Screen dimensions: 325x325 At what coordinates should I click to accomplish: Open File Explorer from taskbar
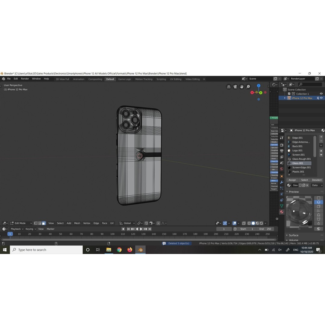point(109,250)
